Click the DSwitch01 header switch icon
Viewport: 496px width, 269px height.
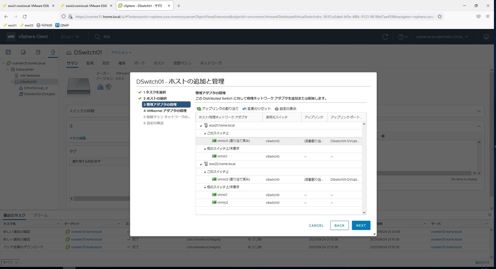pos(69,52)
